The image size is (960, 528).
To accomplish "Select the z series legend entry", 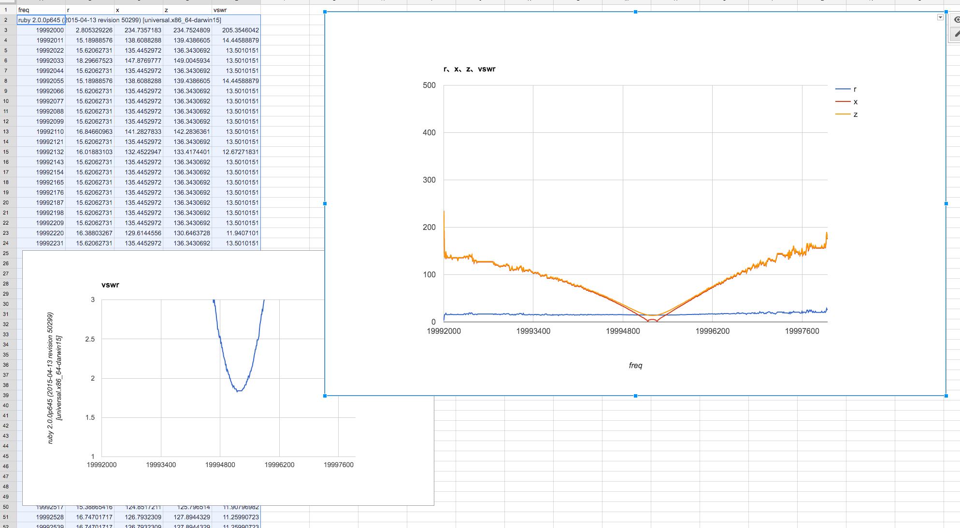I will tap(855, 114).
